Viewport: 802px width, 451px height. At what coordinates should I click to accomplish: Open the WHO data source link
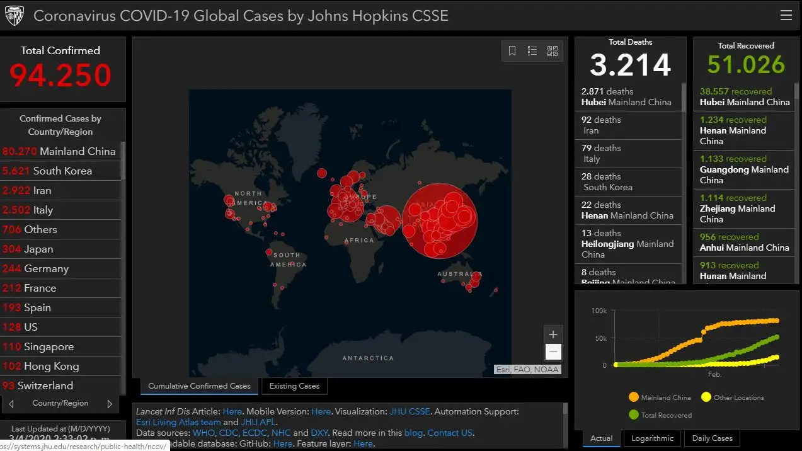click(x=204, y=433)
